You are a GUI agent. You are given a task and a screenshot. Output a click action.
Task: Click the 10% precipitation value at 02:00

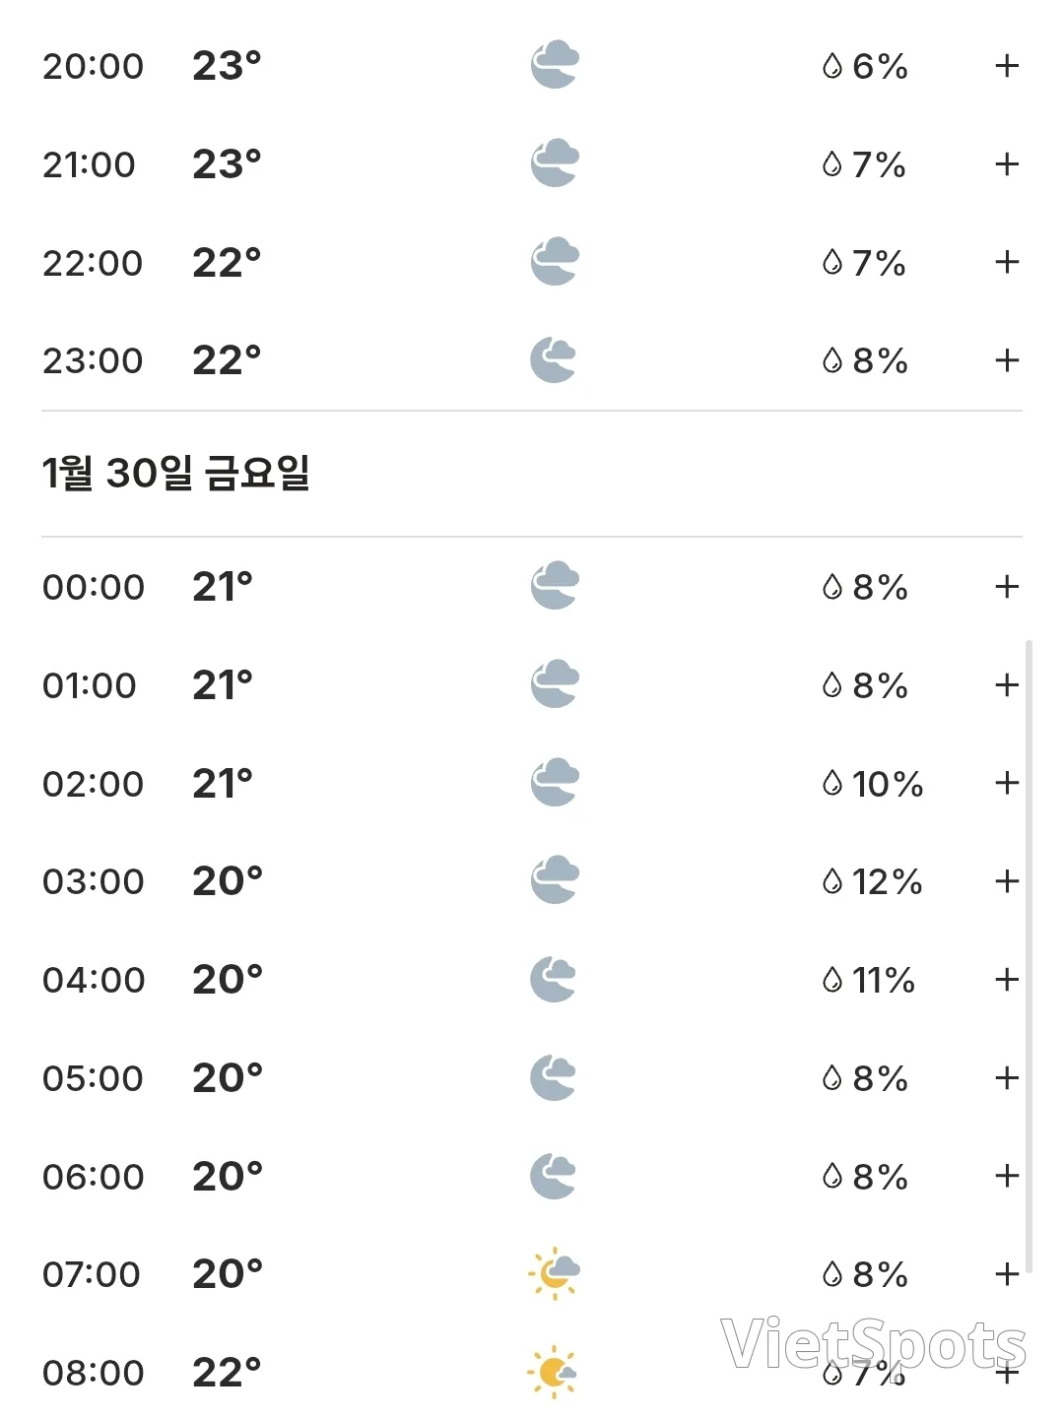click(888, 784)
